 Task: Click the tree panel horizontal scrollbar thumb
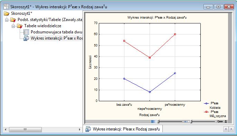pyautogui.click(x=25, y=129)
